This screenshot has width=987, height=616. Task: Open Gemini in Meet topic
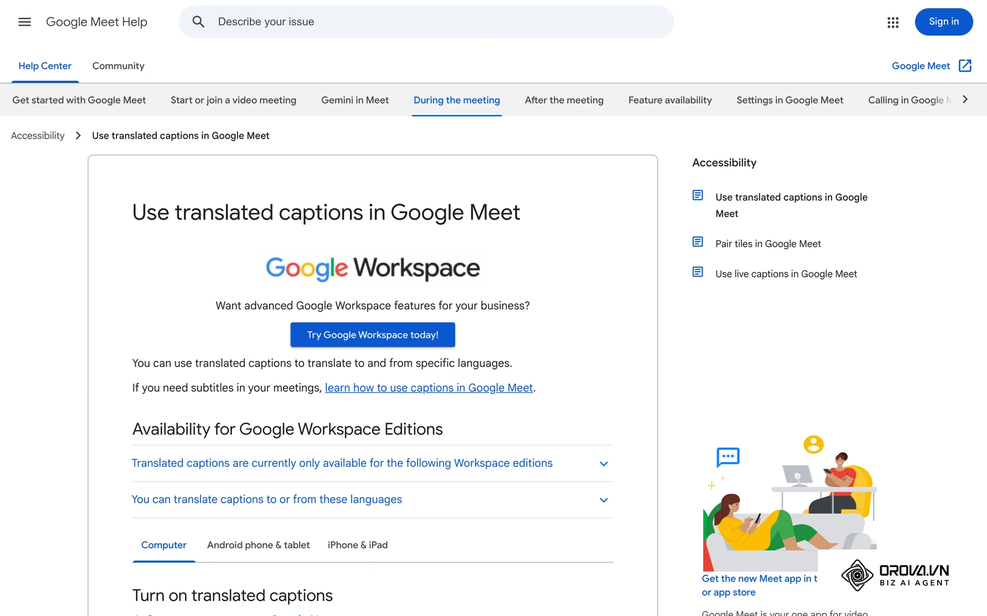355,100
